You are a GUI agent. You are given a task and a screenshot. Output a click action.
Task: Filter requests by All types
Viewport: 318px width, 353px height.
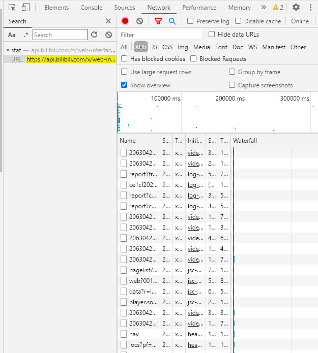point(124,47)
